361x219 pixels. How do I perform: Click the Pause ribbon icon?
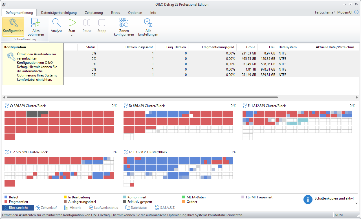pos(87,23)
